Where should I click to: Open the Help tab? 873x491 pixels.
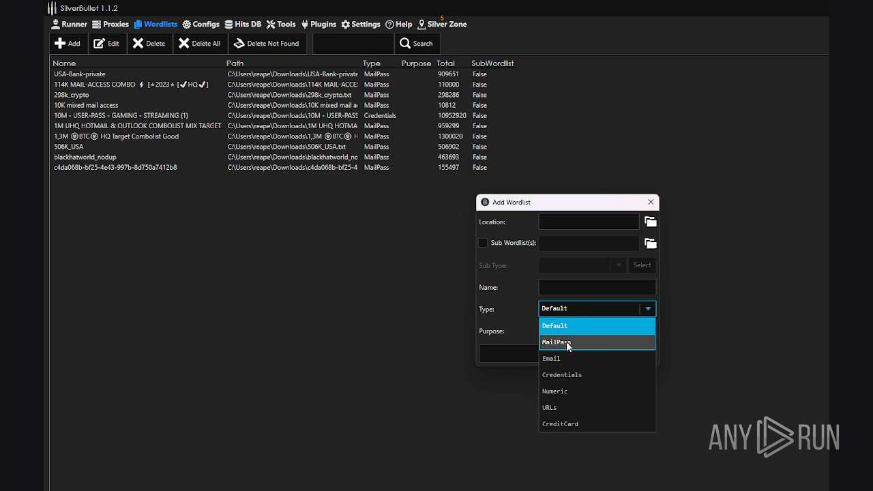(x=399, y=24)
